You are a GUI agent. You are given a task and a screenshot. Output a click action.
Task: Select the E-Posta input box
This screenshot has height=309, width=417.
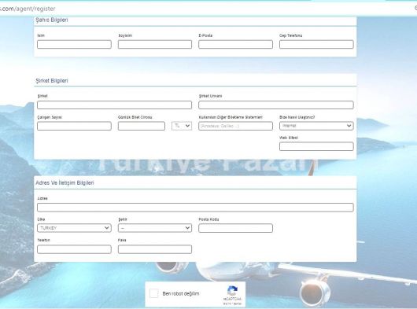click(x=235, y=44)
